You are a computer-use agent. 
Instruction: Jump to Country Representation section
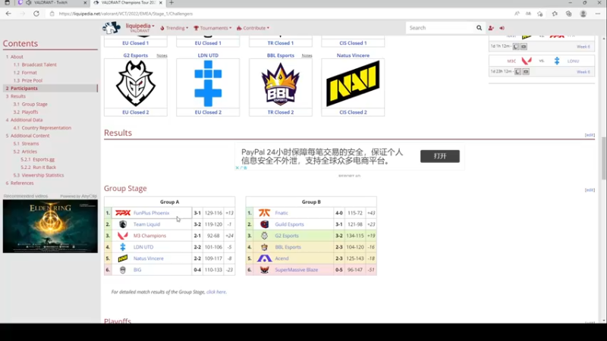coord(46,127)
